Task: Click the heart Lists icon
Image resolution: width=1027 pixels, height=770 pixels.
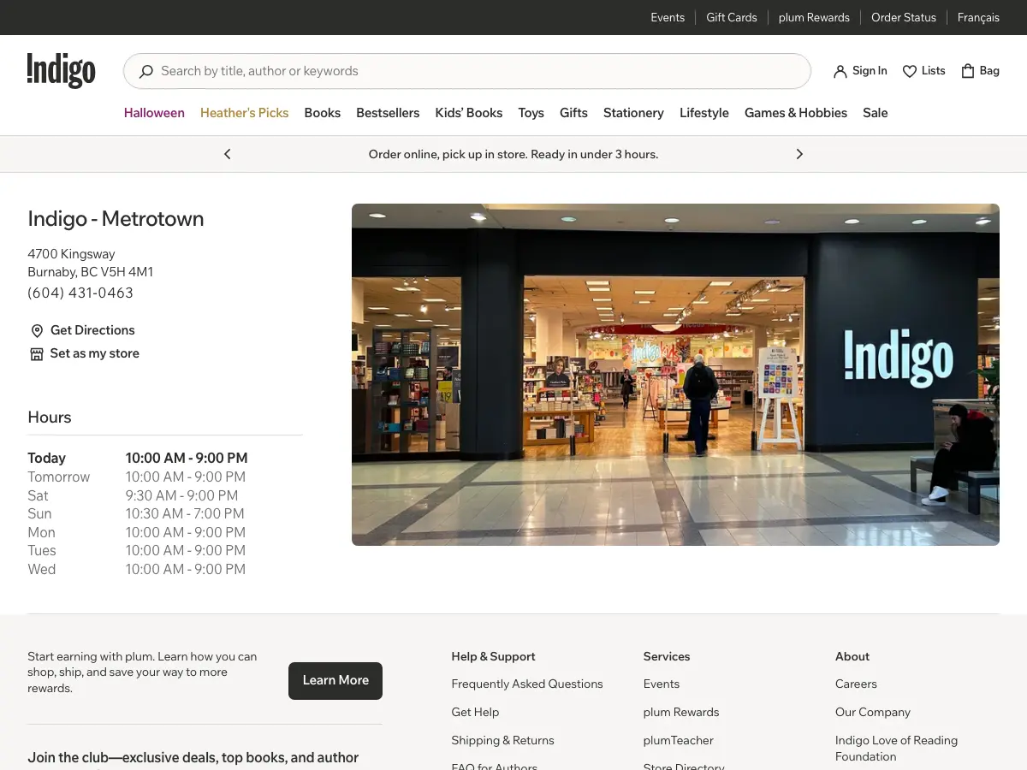Action: tap(910, 71)
